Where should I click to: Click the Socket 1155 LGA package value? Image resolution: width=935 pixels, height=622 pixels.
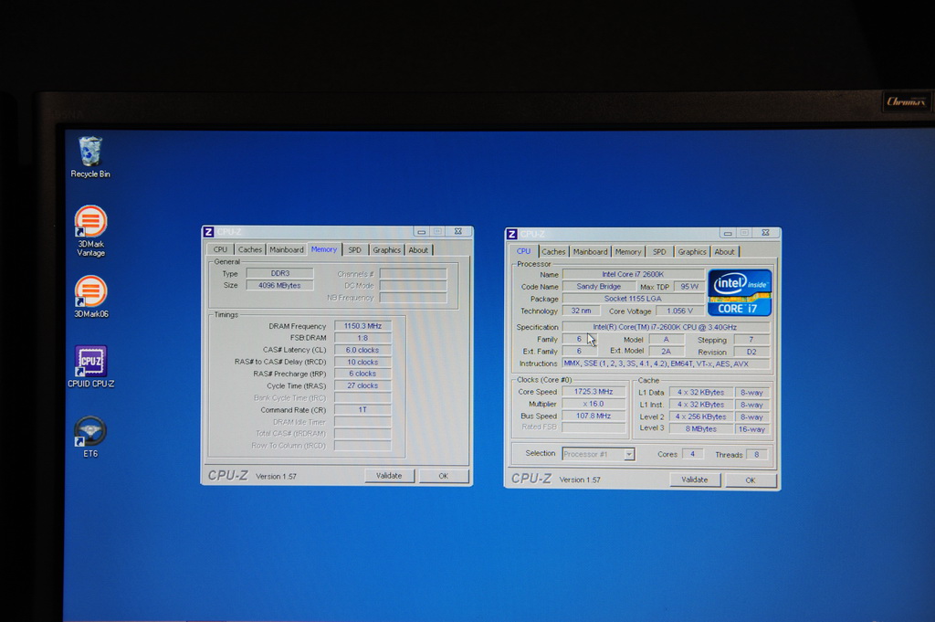click(x=633, y=299)
